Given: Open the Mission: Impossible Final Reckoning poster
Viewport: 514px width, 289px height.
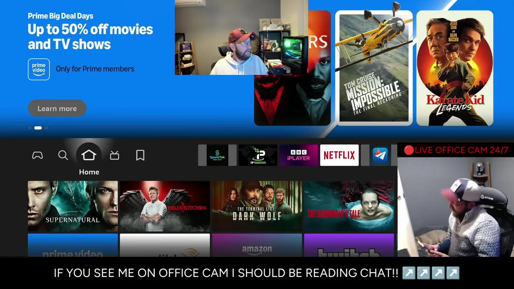Looking at the screenshot, I should 374,67.
